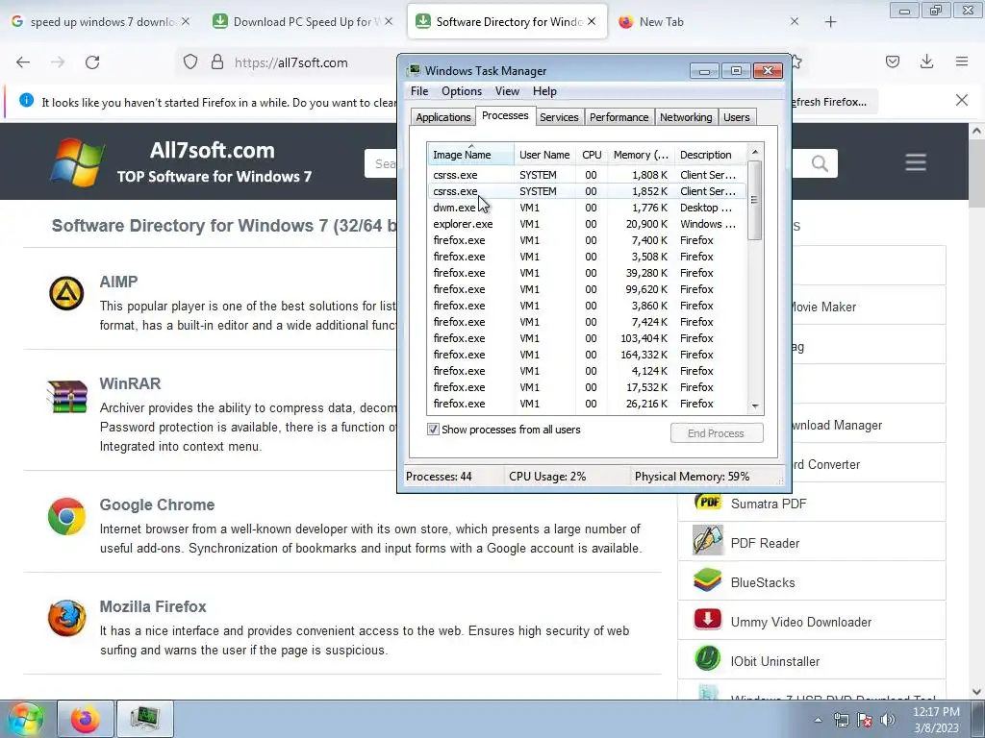This screenshot has height=738, width=985.
Task: Switch to the Users tab
Action: coord(736,117)
